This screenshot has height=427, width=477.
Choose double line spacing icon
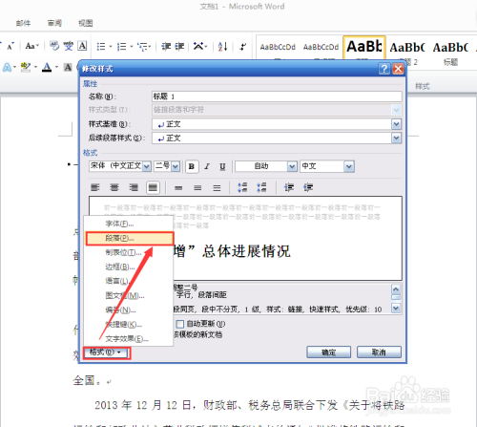pyautogui.click(x=217, y=188)
